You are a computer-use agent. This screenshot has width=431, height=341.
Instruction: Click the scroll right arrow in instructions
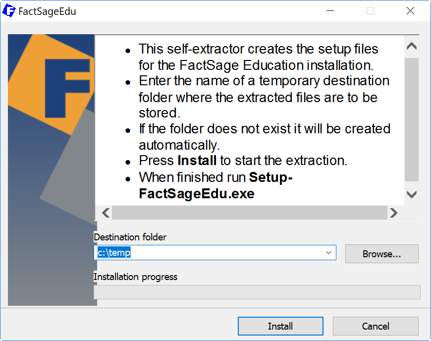coord(394,213)
